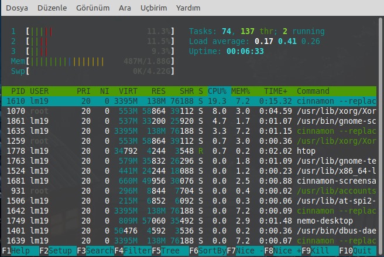The width and height of the screenshot is (384, 257).
Task: Open the Dosya menu
Action: 17,8
